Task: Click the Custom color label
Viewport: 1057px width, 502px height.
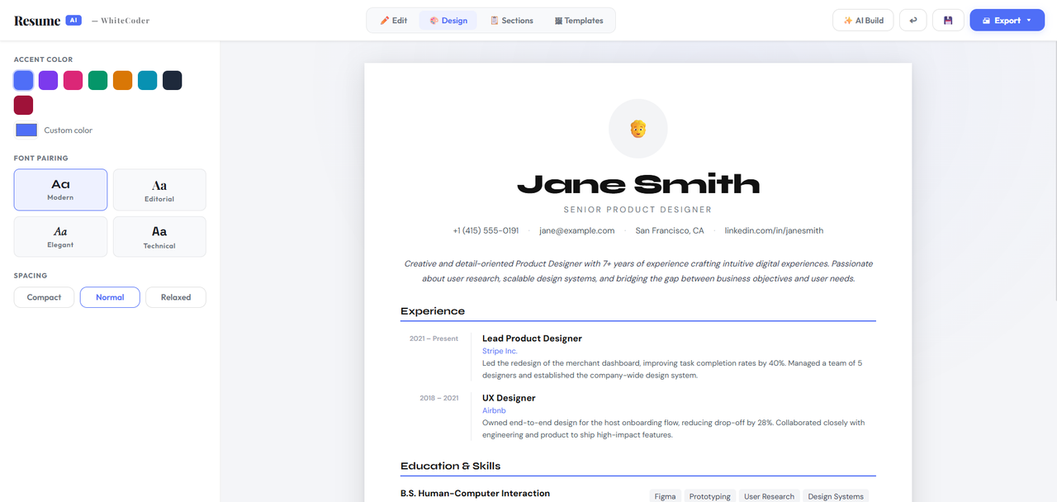Action: (x=68, y=130)
